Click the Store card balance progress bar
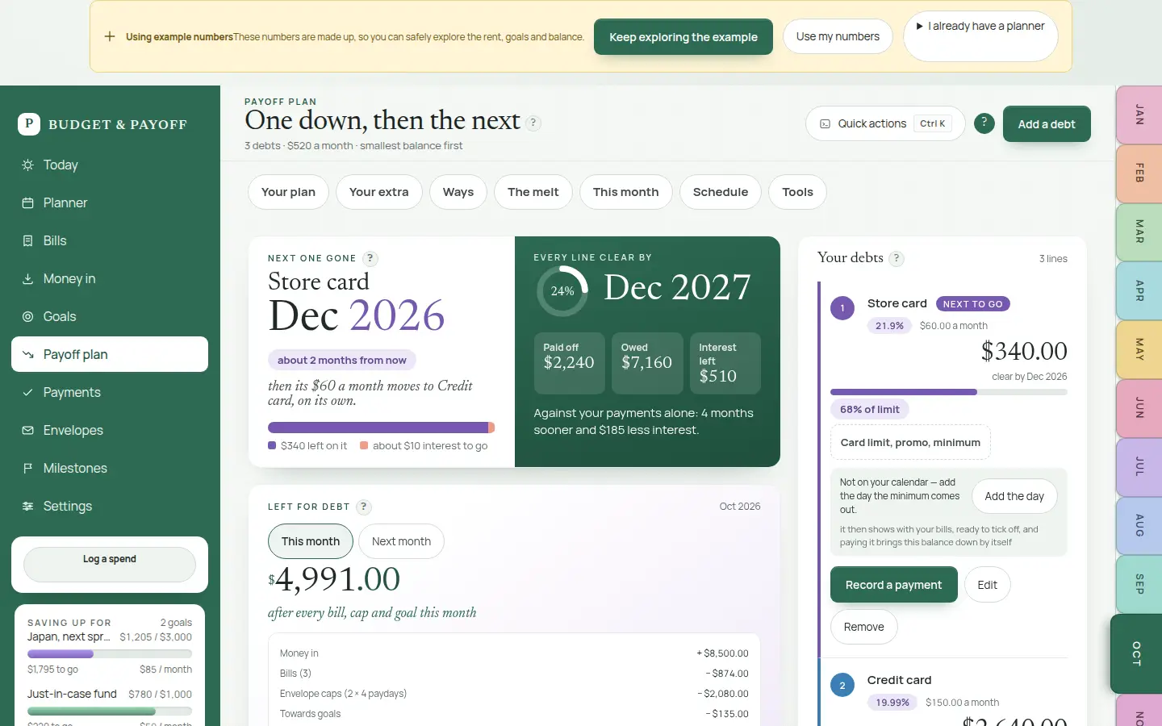This screenshot has height=726, width=1162. (x=949, y=392)
